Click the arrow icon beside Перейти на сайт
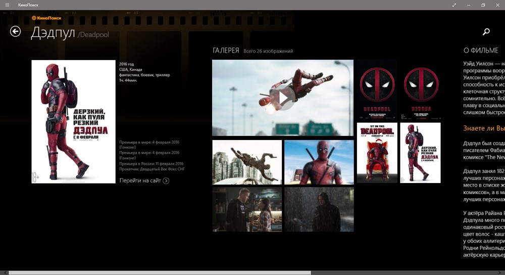Viewport: 505px width, 275px height. pos(166,180)
